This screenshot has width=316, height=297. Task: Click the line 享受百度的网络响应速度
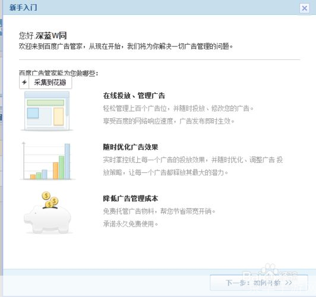[169, 121]
